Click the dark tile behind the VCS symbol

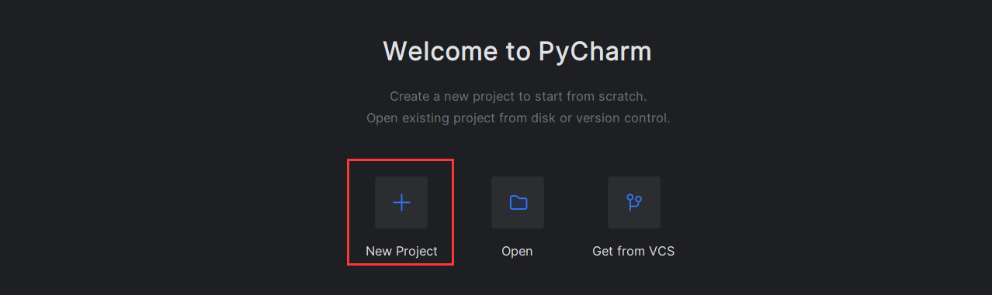(634, 203)
